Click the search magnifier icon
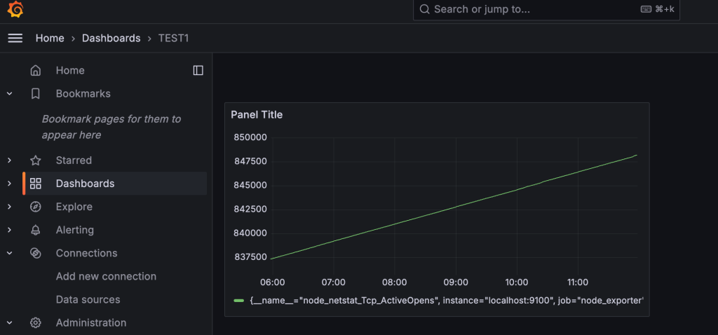 click(x=424, y=9)
